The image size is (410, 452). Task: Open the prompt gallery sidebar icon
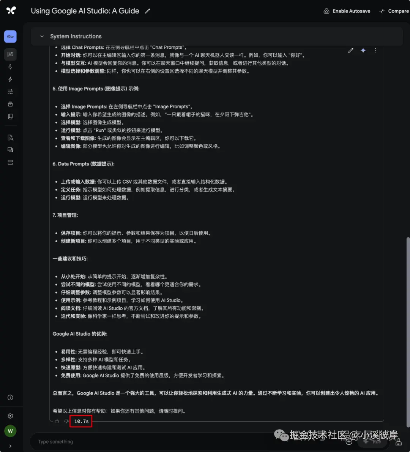(10, 54)
